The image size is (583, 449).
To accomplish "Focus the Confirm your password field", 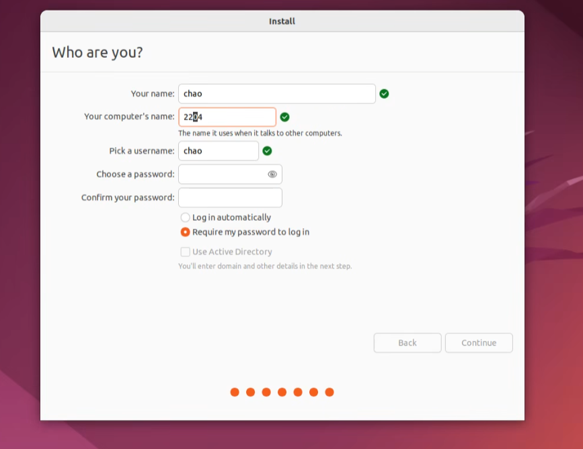I will coord(230,198).
